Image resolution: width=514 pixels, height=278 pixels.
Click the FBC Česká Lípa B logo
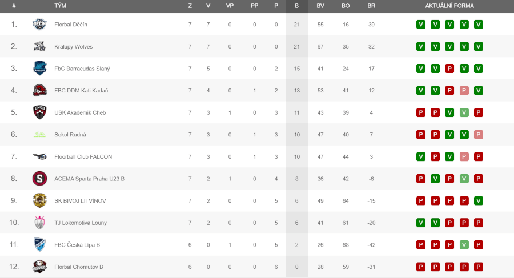39,244
